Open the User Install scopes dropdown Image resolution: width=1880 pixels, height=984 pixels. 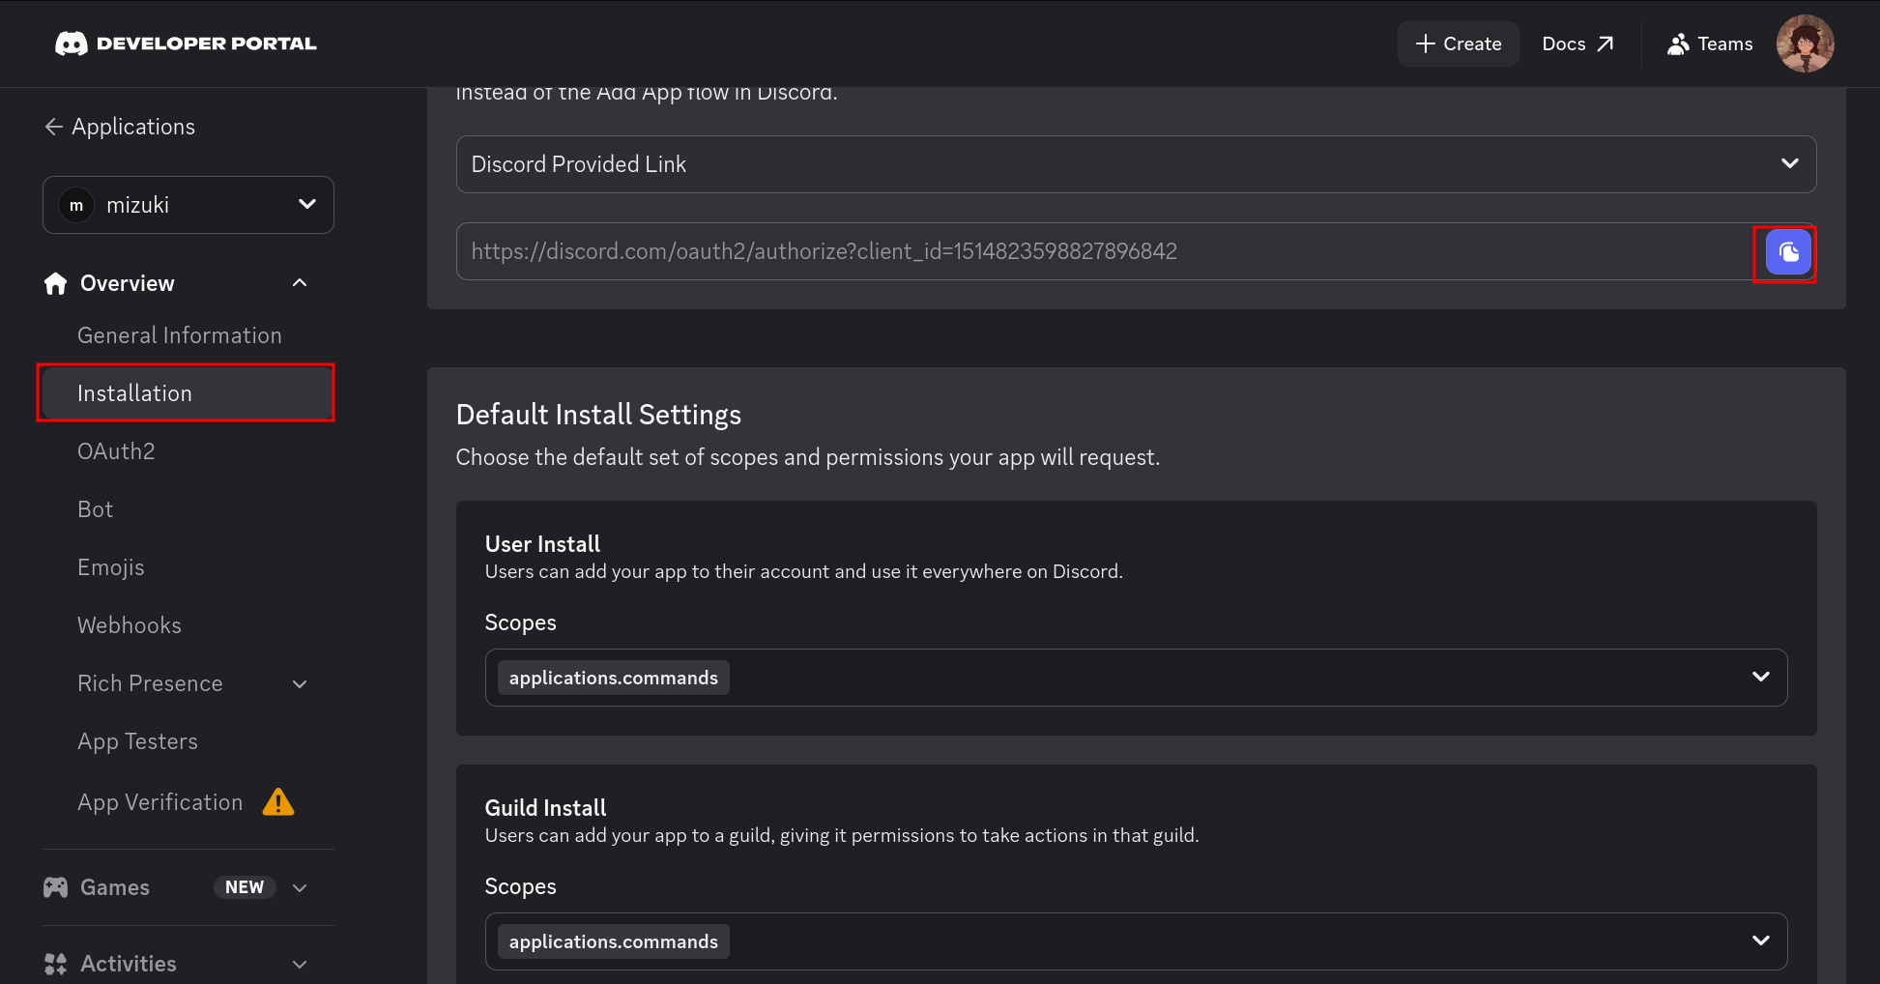click(x=1136, y=678)
